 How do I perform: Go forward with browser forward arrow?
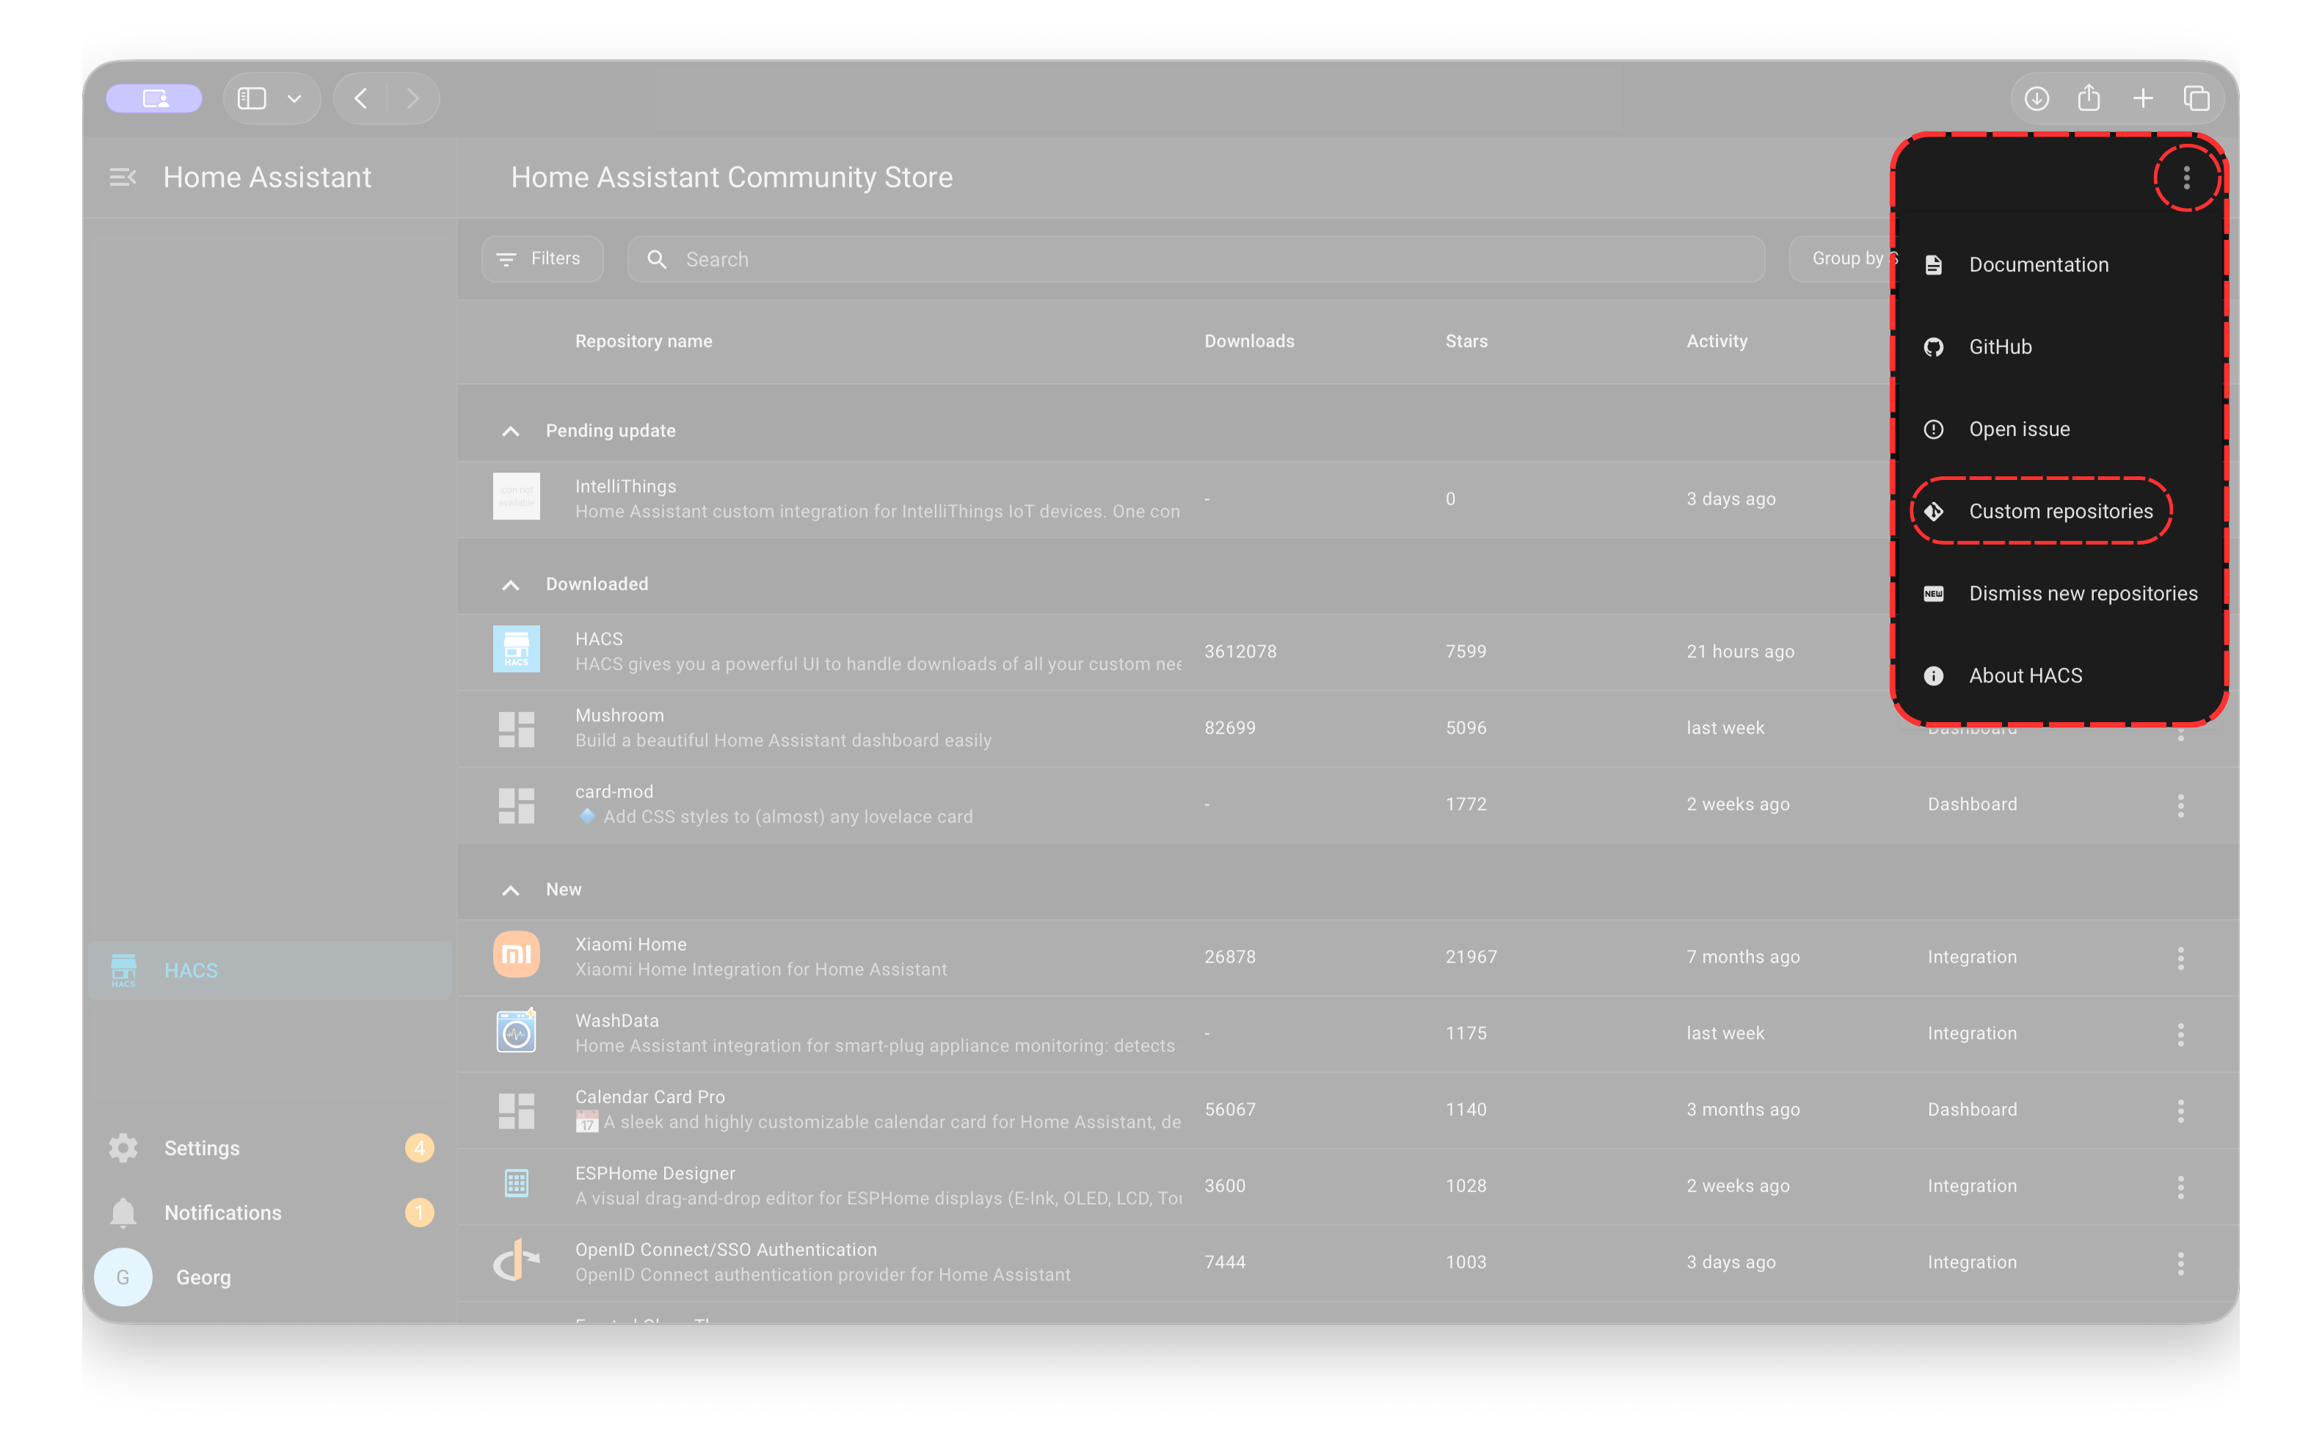(x=412, y=98)
